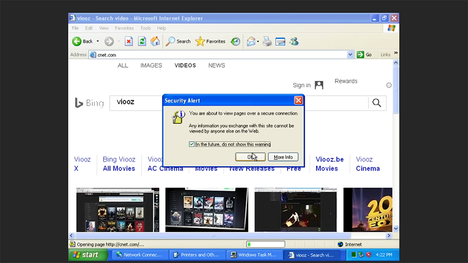Click the horizontal scrollbar right arrow

coord(388,235)
